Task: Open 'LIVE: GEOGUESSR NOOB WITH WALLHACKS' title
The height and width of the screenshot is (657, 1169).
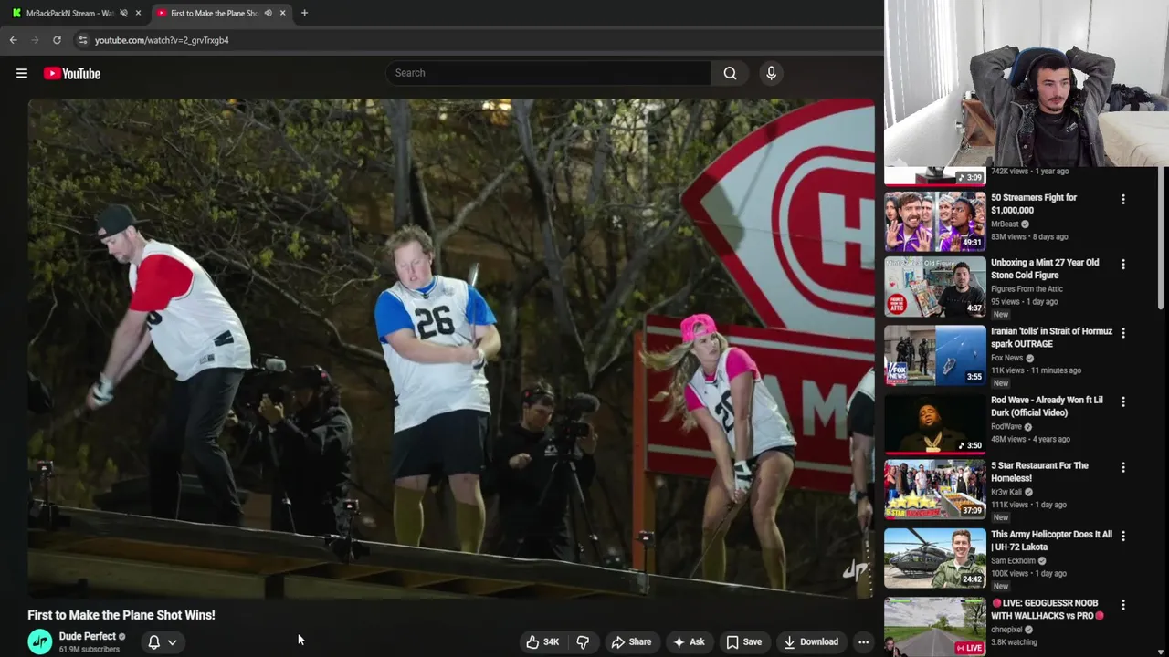Action: coord(1048,609)
